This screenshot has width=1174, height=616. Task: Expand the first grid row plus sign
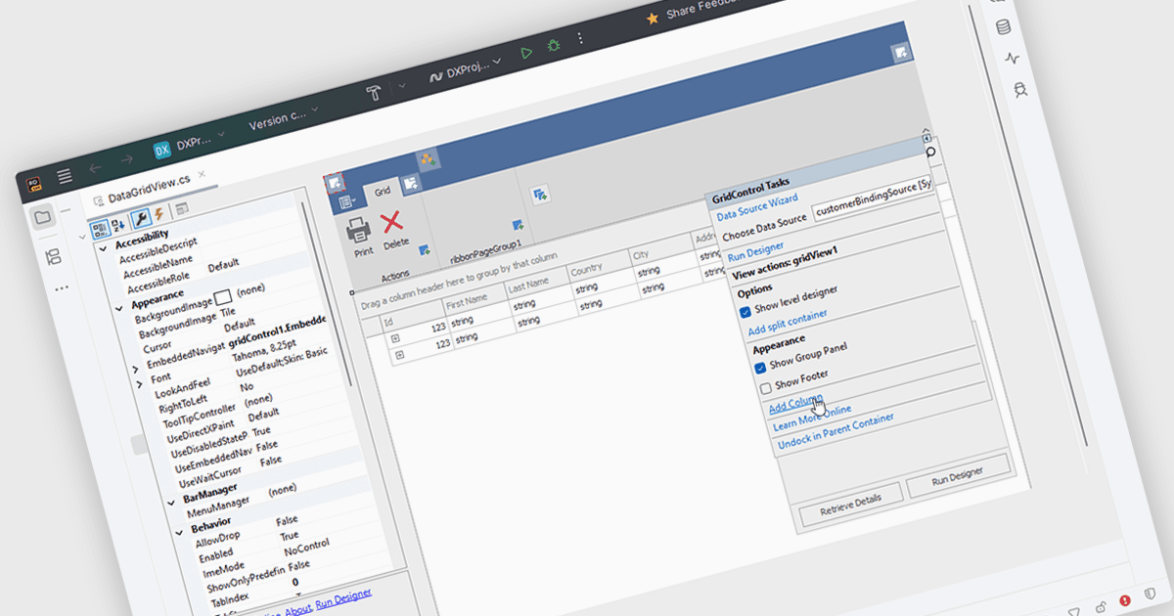(x=396, y=337)
